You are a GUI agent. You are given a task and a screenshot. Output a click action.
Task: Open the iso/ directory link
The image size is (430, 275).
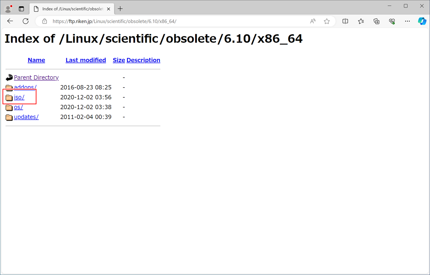pyautogui.click(x=19, y=97)
